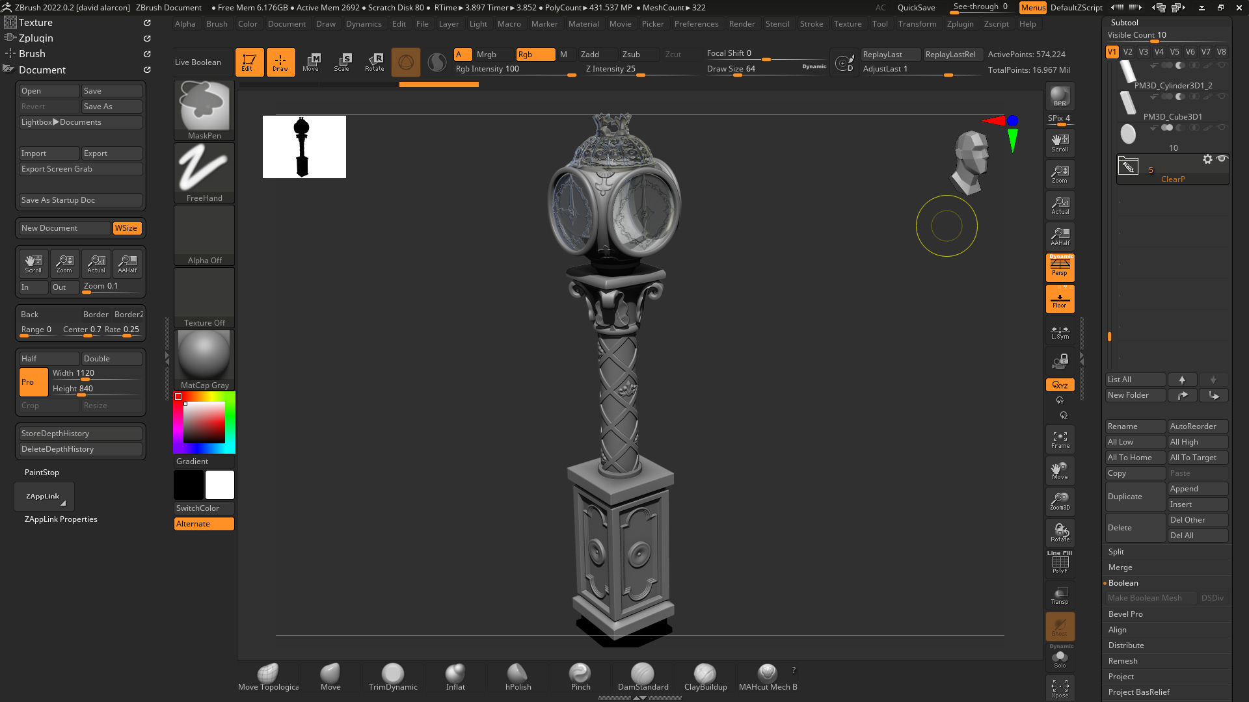Select the MAHcut Mech B brush
Screen dimensions: 1249x702
coord(768,677)
